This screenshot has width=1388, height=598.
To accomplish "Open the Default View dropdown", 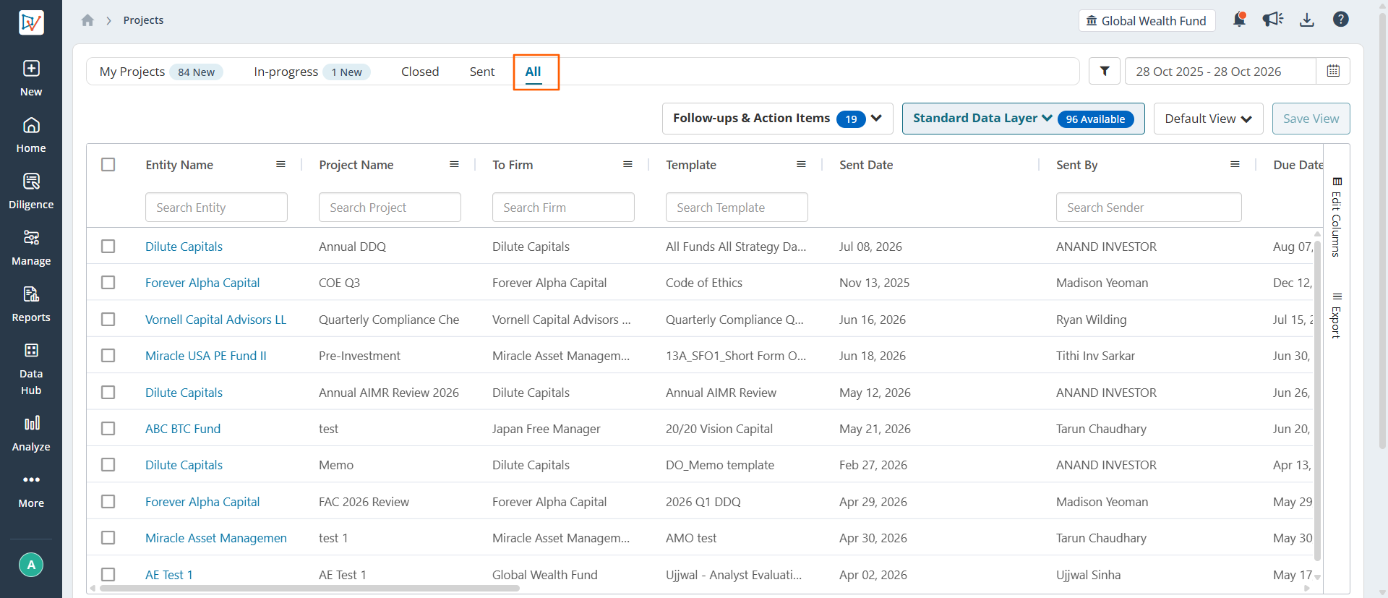I will 1208,119.
